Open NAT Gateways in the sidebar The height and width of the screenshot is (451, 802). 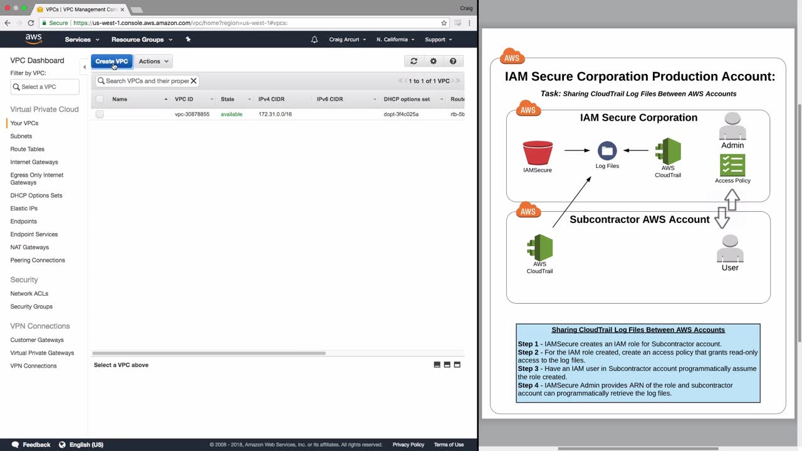click(x=29, y=247)
